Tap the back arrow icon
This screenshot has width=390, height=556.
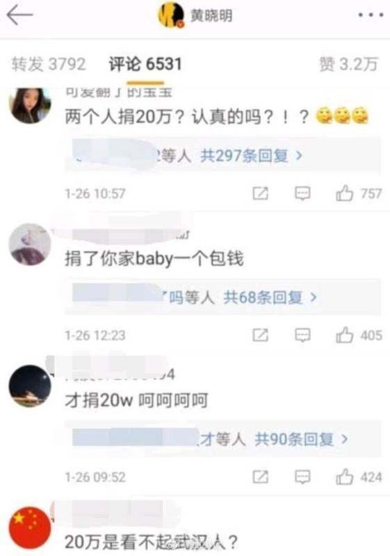point(19,15)
